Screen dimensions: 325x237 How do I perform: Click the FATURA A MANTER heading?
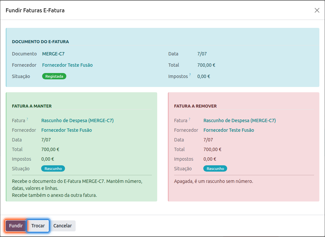pyautogui.click(x=32, y=106)
